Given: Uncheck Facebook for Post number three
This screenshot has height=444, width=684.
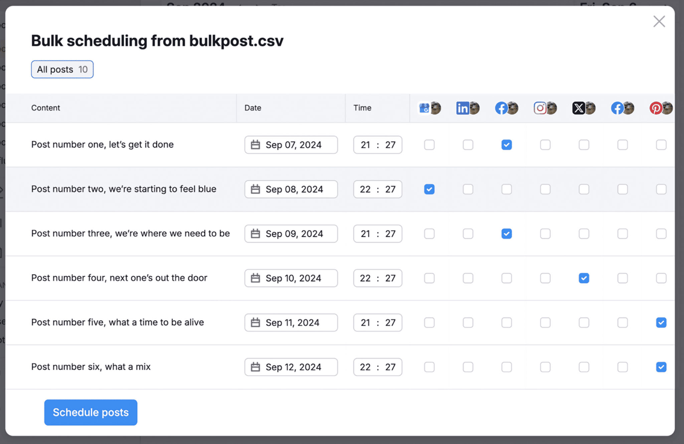Looking at the screenshot, I should [x=507, y=234].
